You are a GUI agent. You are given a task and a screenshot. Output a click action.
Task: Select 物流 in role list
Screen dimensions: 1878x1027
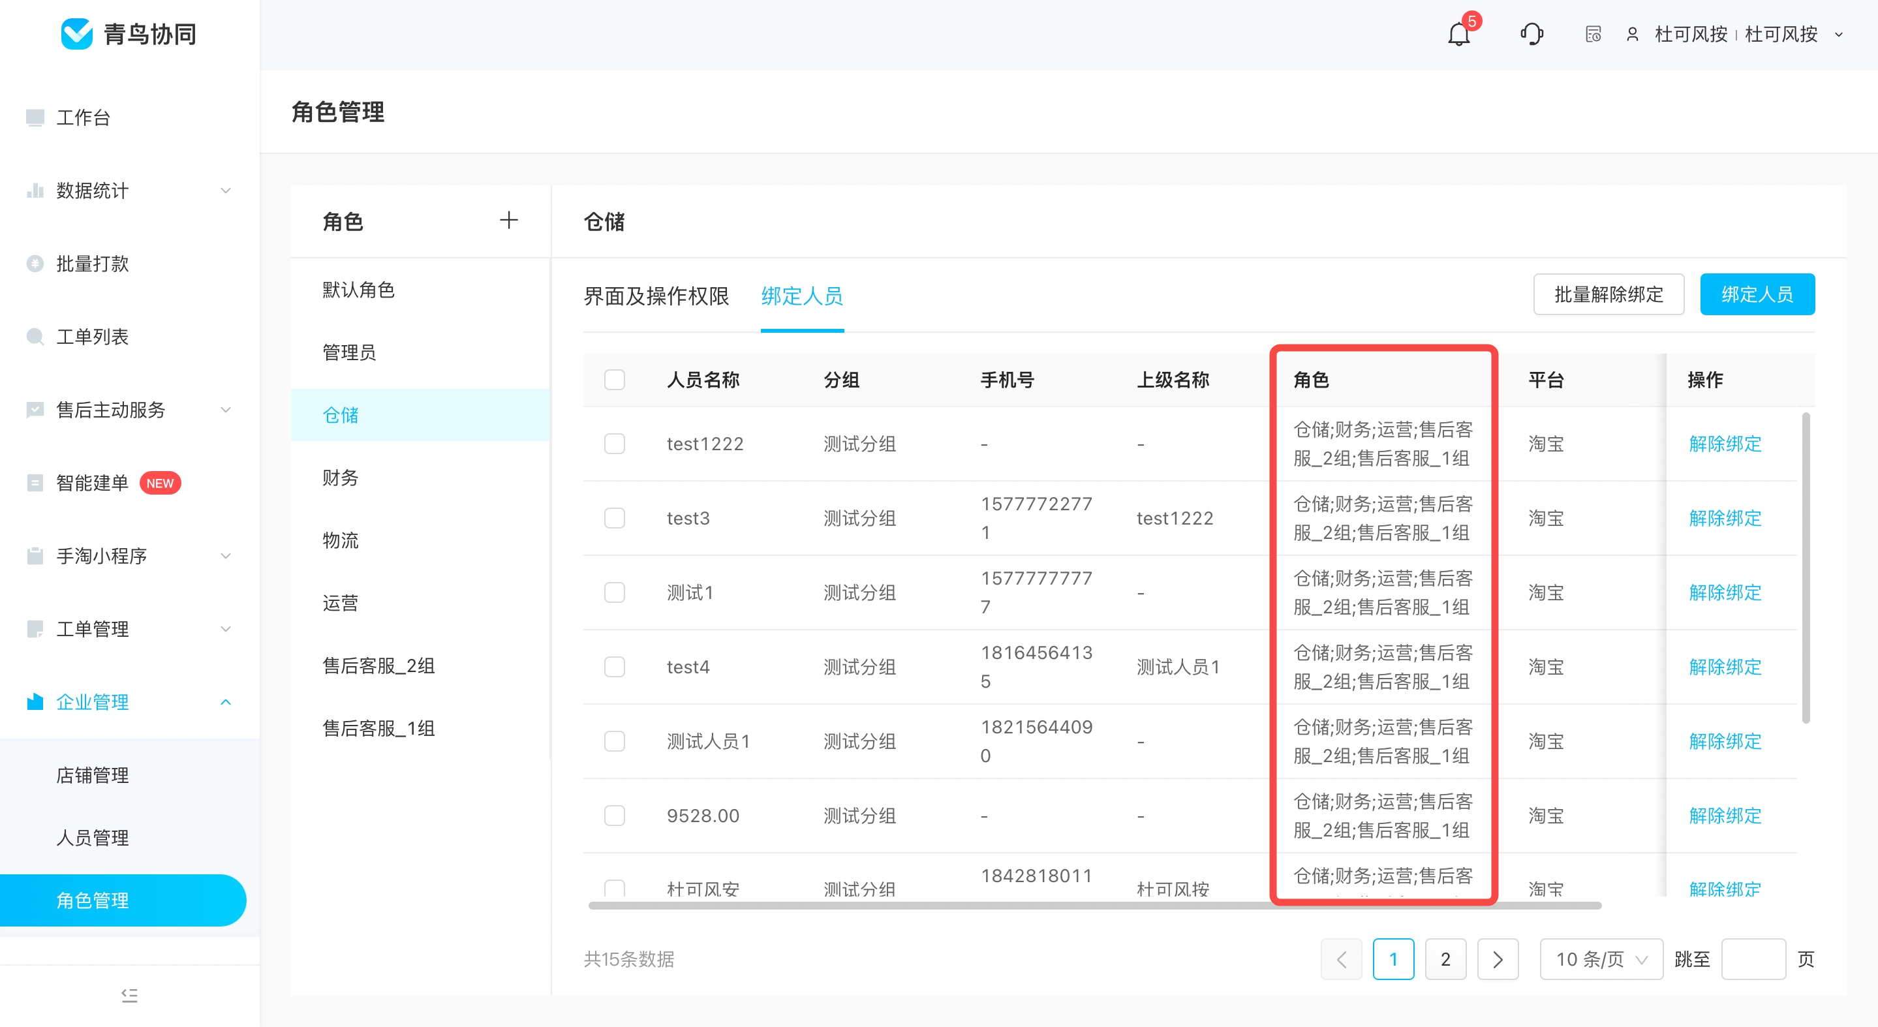(421, 540)
